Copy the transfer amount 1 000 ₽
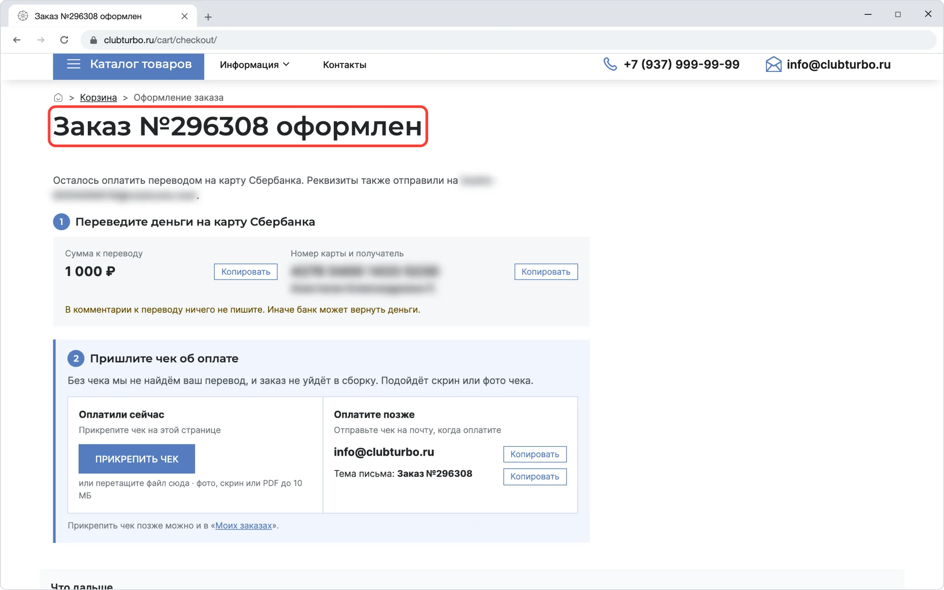Image resolution: width=944 pixels, height=590 pixels. pyautogui.click(x=246, y=272)
